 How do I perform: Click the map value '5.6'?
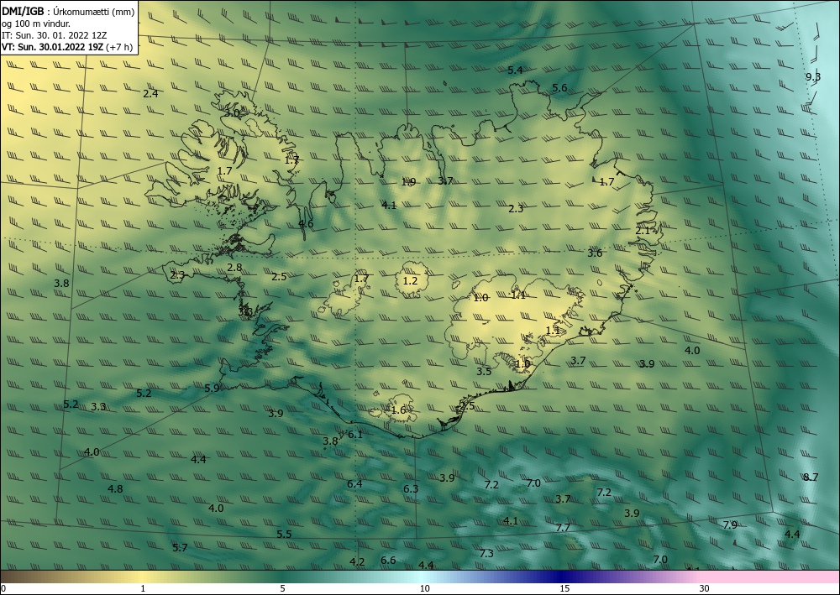(x=559, y=88)
